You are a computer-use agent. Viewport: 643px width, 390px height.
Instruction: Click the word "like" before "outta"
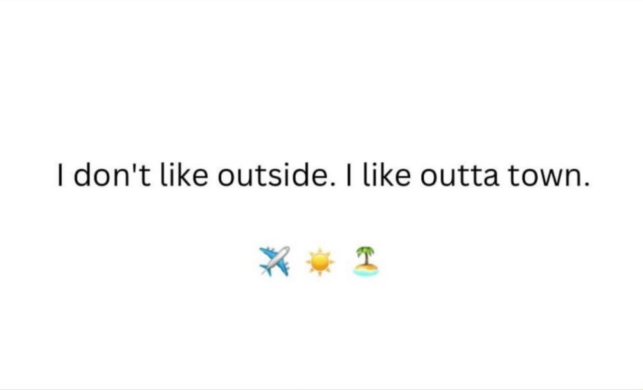(x=386, y=175)
